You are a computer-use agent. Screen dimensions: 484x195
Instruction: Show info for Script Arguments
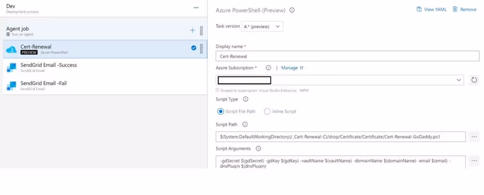pyautogui.click(x=259, y=148)
